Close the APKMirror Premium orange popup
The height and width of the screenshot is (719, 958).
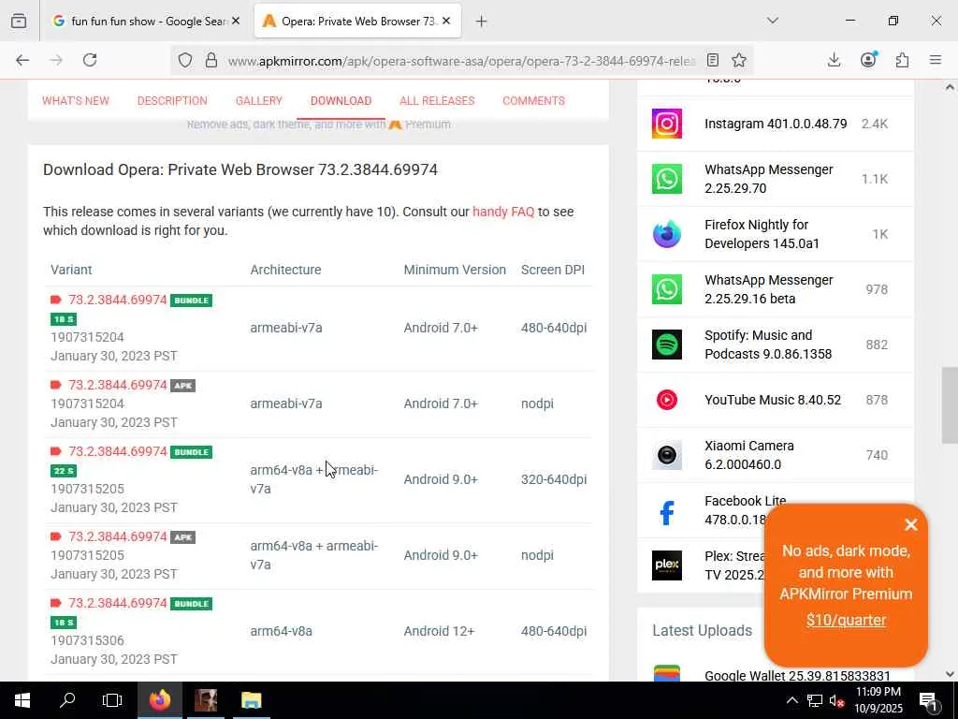[911, 524]
